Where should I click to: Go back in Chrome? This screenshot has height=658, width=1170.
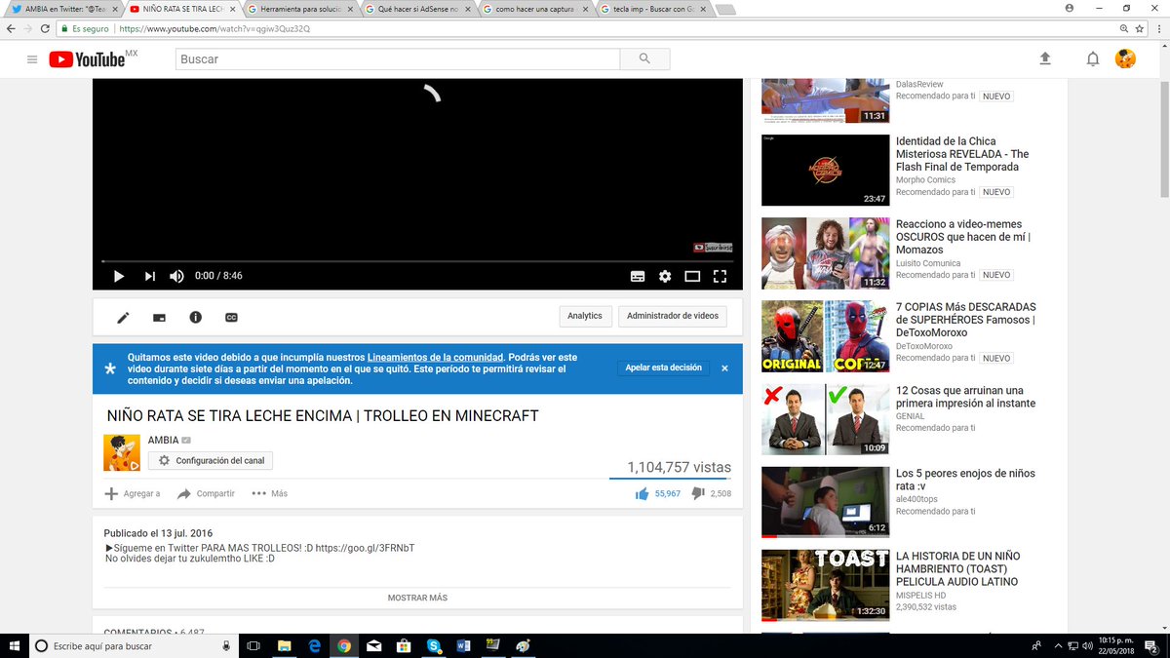pyautogui.click(x=11, y=29)
